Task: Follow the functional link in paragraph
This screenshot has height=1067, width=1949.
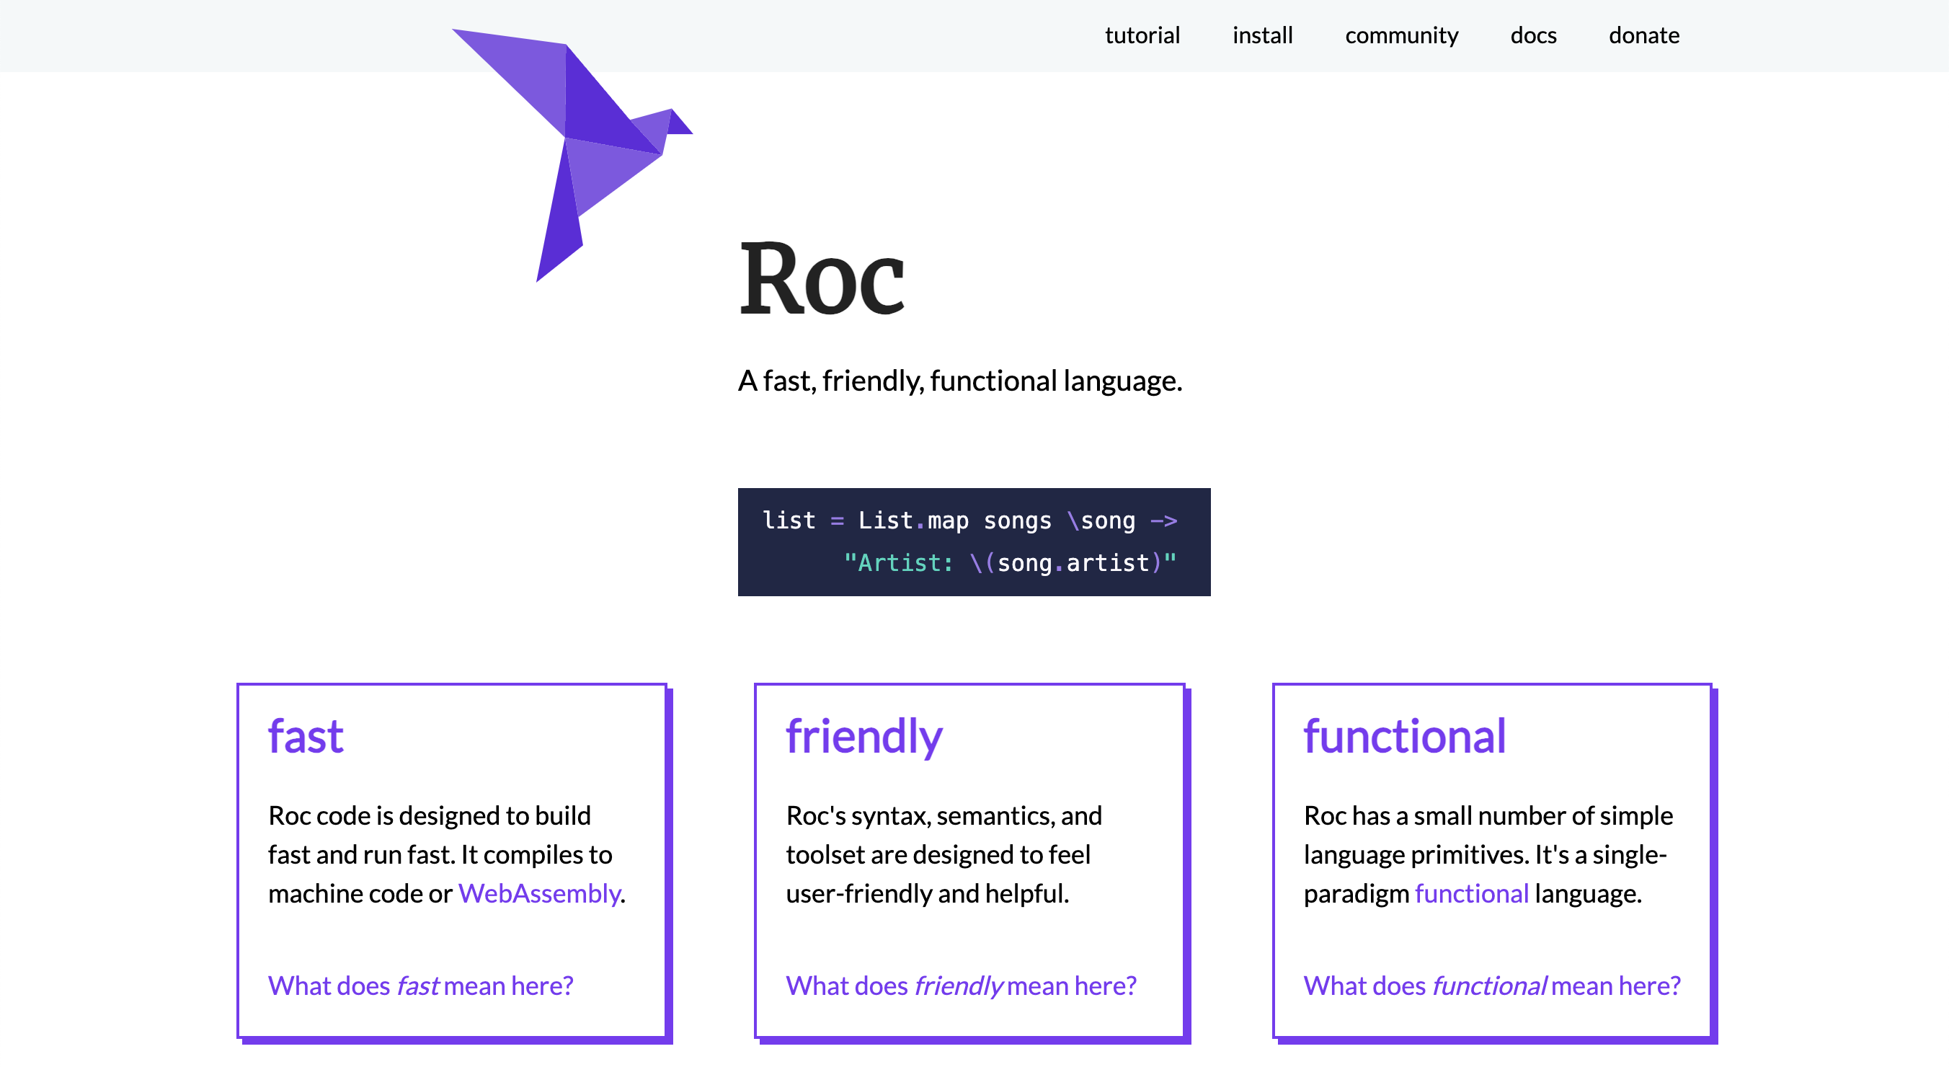Action: coord(1472,893)
